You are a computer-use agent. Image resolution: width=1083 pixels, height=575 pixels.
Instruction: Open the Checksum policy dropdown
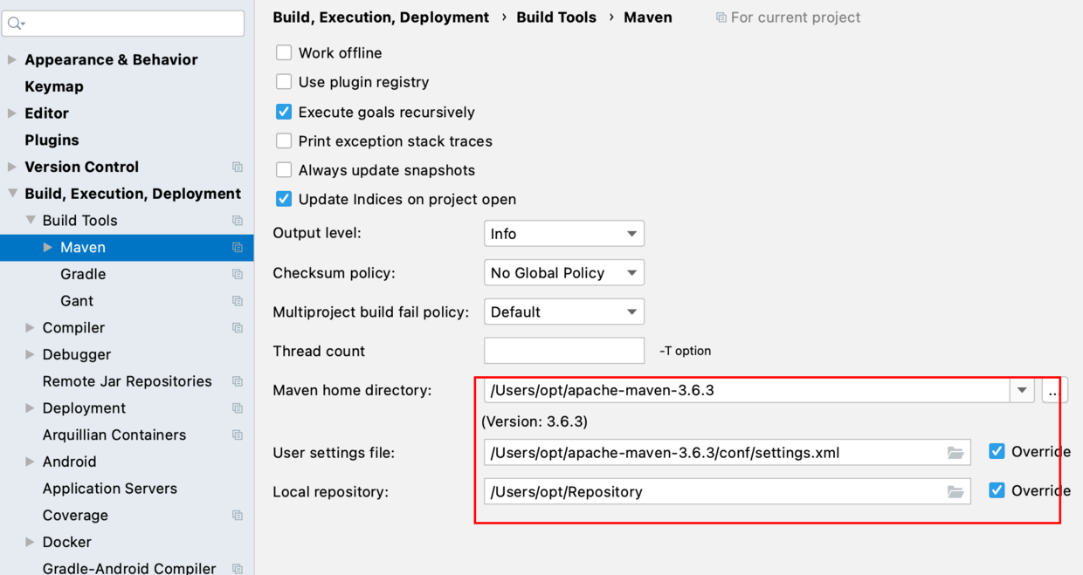coord(564,273)
